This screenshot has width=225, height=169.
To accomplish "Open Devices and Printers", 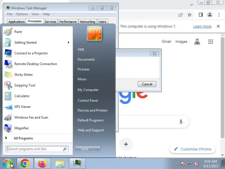I will (x=93, y=110).
